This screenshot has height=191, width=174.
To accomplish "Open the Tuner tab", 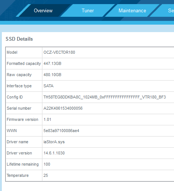I will coord(88,10).
